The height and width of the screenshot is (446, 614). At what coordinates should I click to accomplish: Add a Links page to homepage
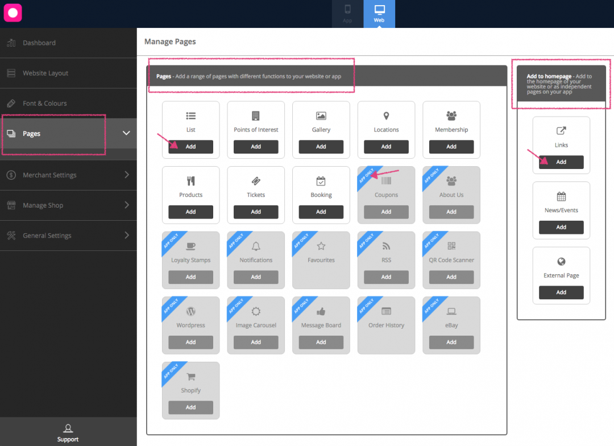tap(561, 162)
